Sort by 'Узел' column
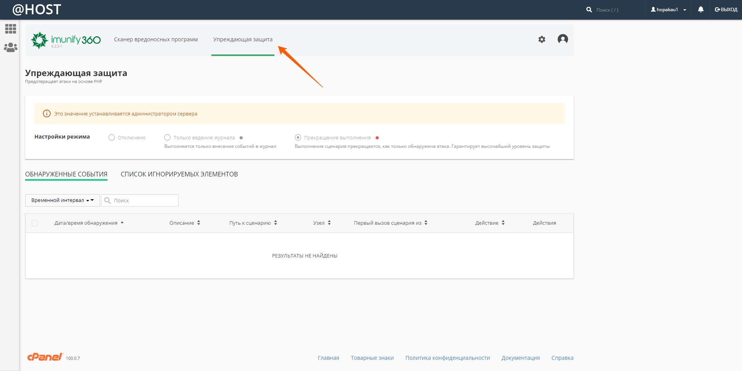The height and width of the screenshot is (371, 742). (x=322, y=223)
